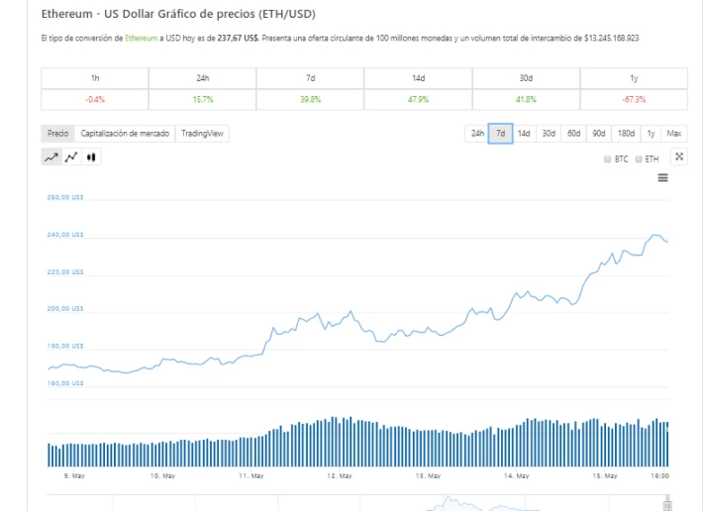The height and width of the screenshot is (511, 703).
Task: Choose the 24h chart range button
Action: pos(477,134)
